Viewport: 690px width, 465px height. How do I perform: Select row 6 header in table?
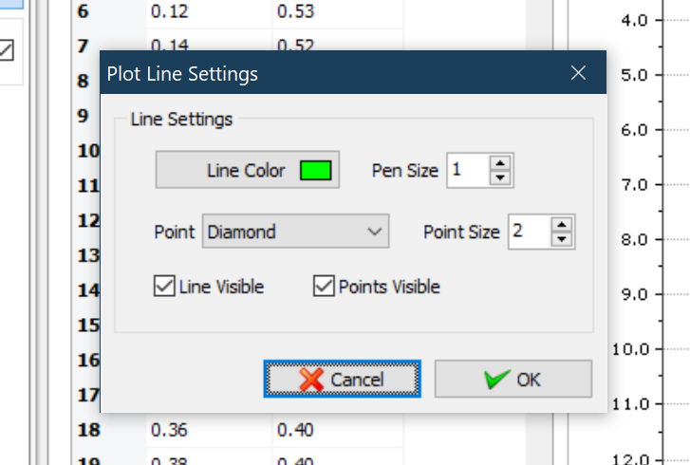click(83, 9)
